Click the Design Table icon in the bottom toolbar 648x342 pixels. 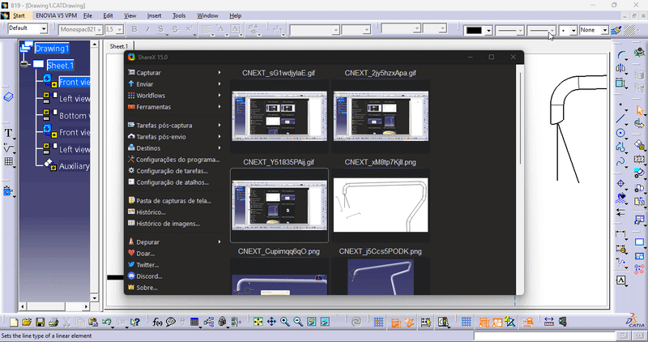click(x=194, y=322)
